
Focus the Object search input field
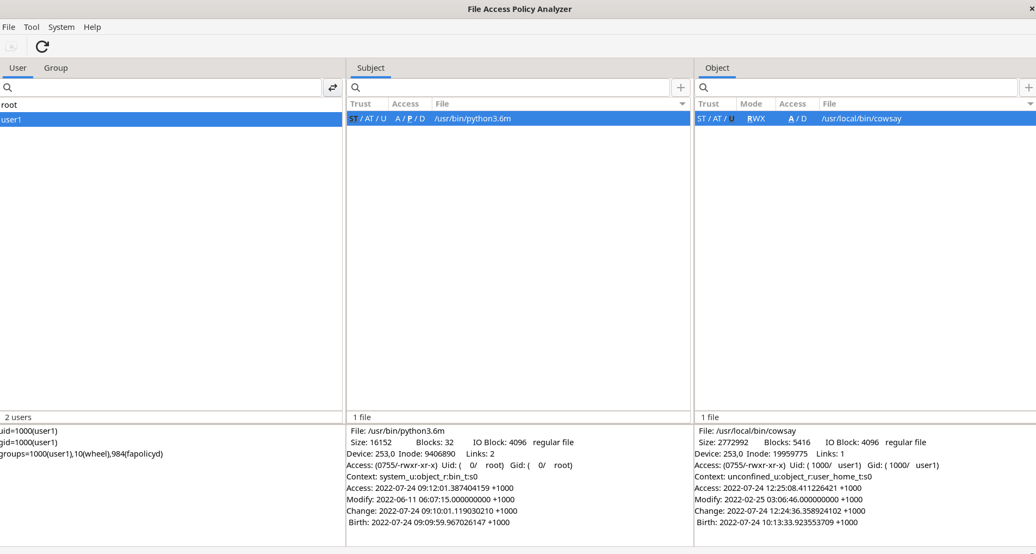[857, 88]
